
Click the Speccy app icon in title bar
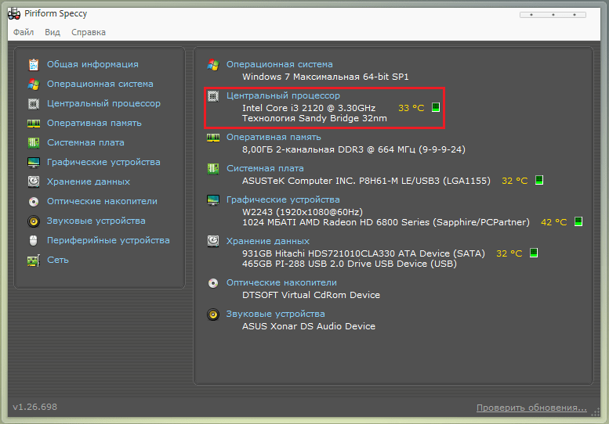14,13
